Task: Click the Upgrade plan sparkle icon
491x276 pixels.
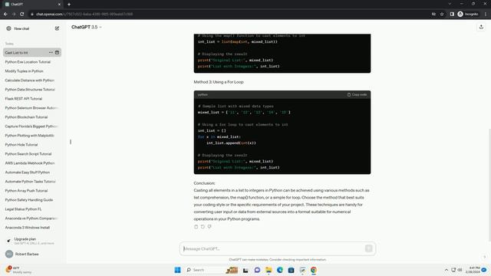Action: 8,241
